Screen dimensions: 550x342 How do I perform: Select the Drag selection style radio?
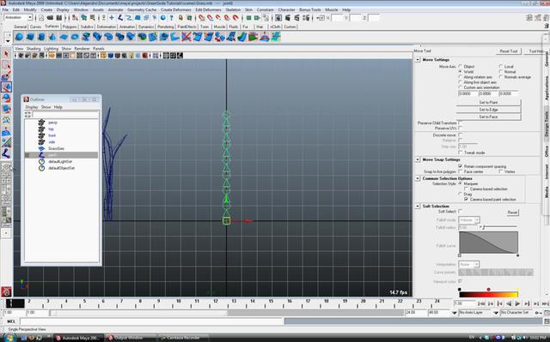point(461,194)
